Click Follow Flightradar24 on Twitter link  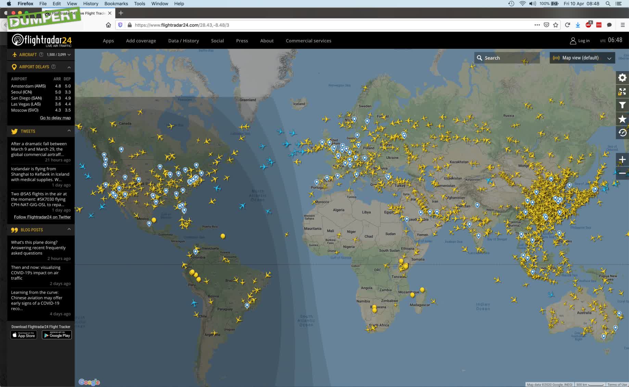42,217
